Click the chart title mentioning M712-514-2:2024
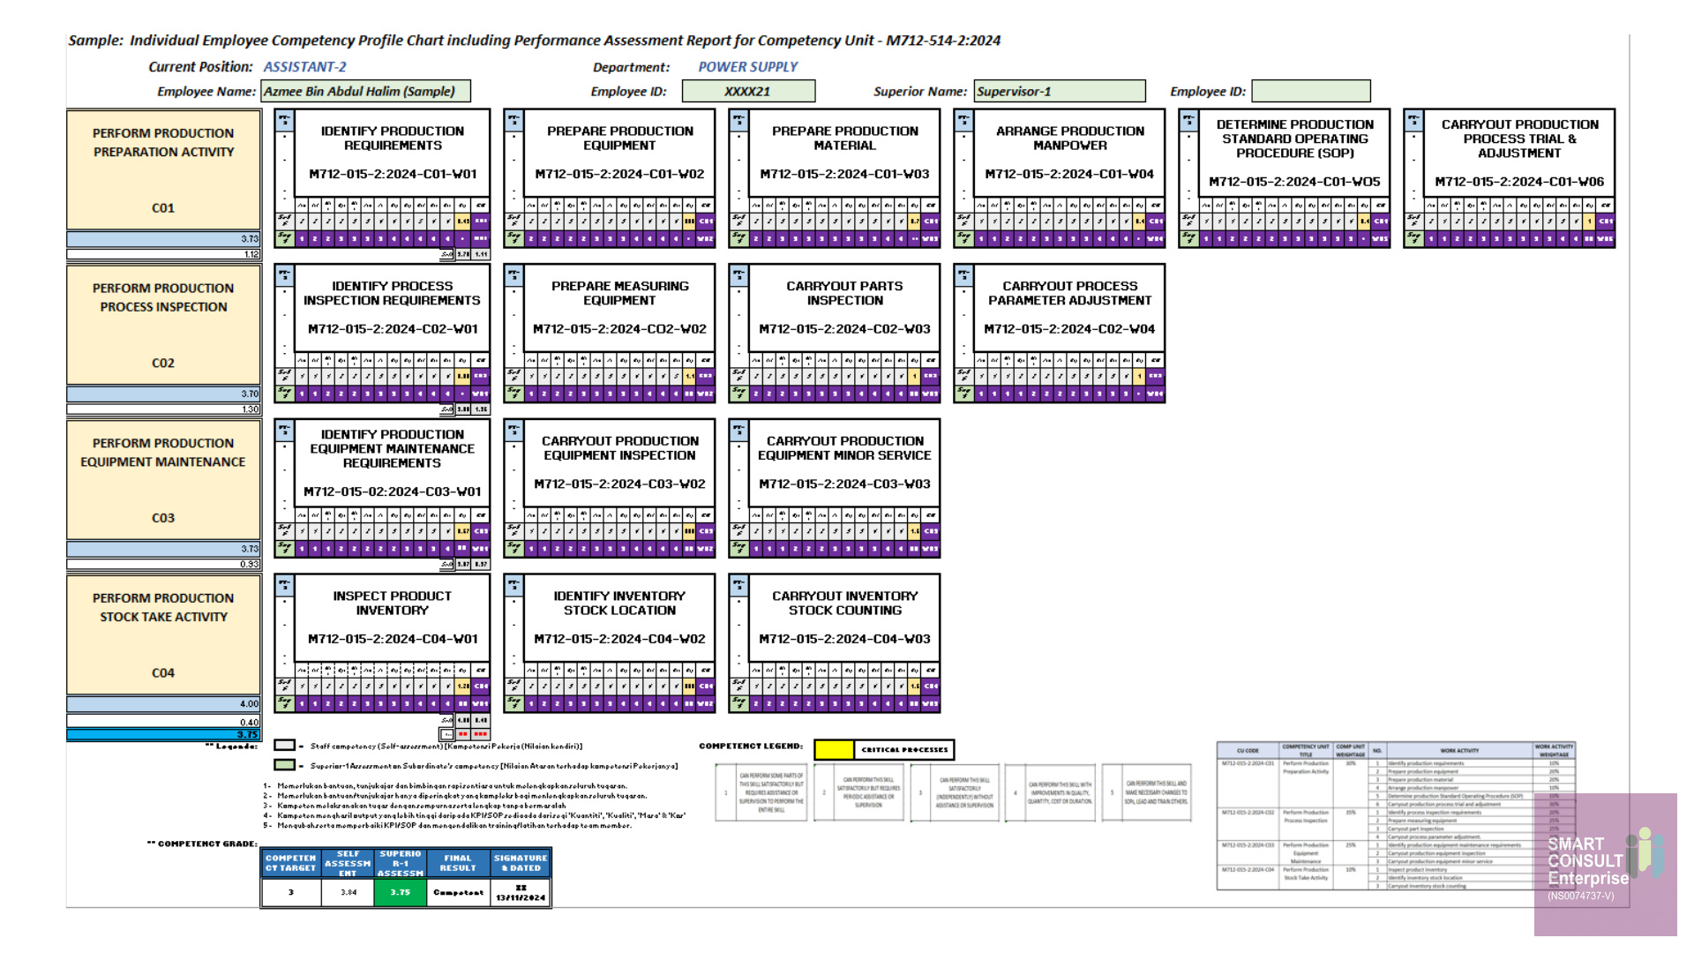Image resolution: width=1694 pixels, height=953 pixels. 535,41
